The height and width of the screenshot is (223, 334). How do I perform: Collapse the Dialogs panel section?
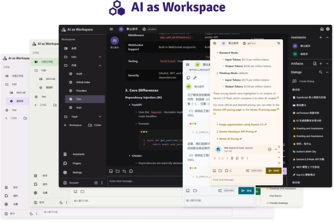[327, 72]
